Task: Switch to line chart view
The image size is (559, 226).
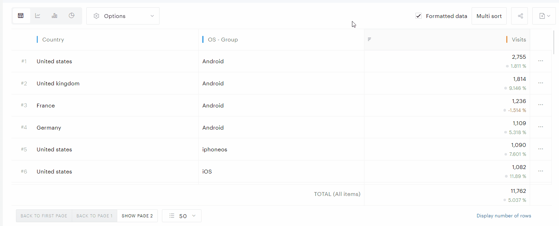Action: click(38, 16)
